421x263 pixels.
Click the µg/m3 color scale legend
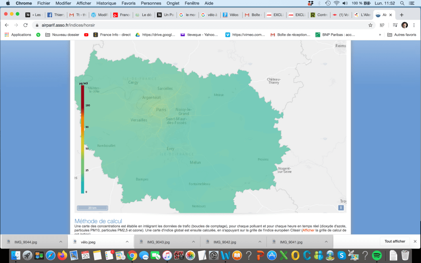click(83, 138)
